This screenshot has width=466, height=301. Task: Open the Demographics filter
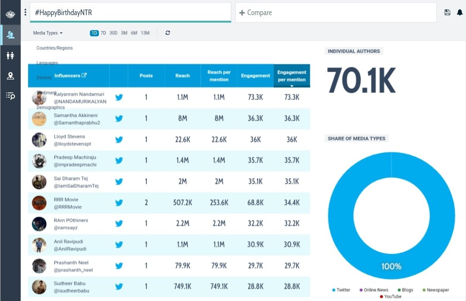point(50,108)
